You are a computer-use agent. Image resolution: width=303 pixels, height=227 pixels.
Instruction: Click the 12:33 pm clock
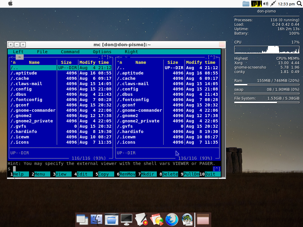pyautogui.click(x=286, y=4)
